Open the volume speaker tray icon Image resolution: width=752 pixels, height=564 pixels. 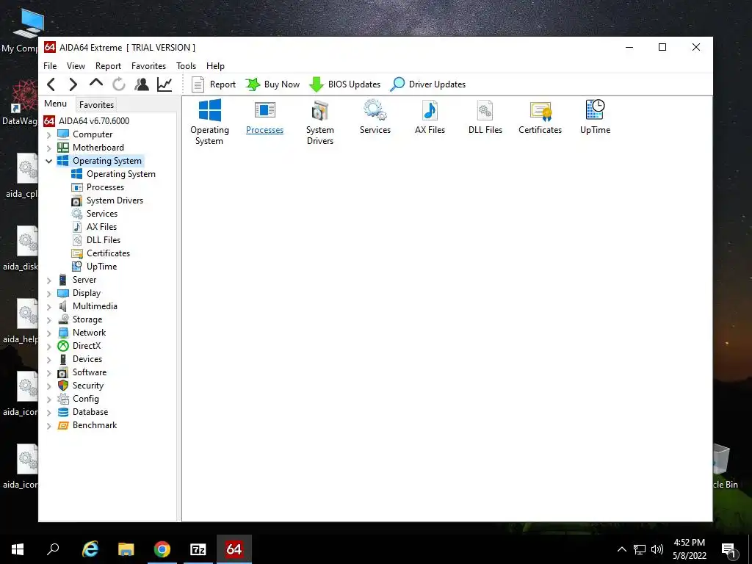click(657, 549)
